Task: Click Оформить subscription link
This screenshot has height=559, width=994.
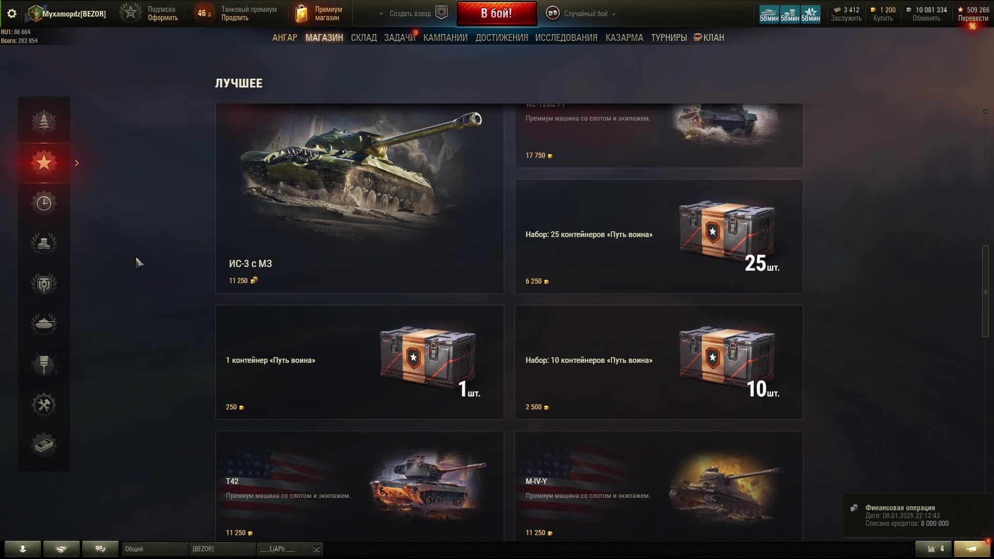Action: [163, 18]
